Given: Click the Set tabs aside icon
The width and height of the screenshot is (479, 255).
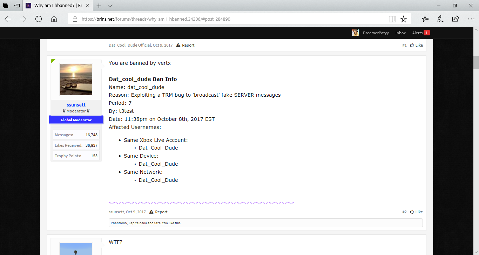Looking at the screenshot, I should coord(16,6).
